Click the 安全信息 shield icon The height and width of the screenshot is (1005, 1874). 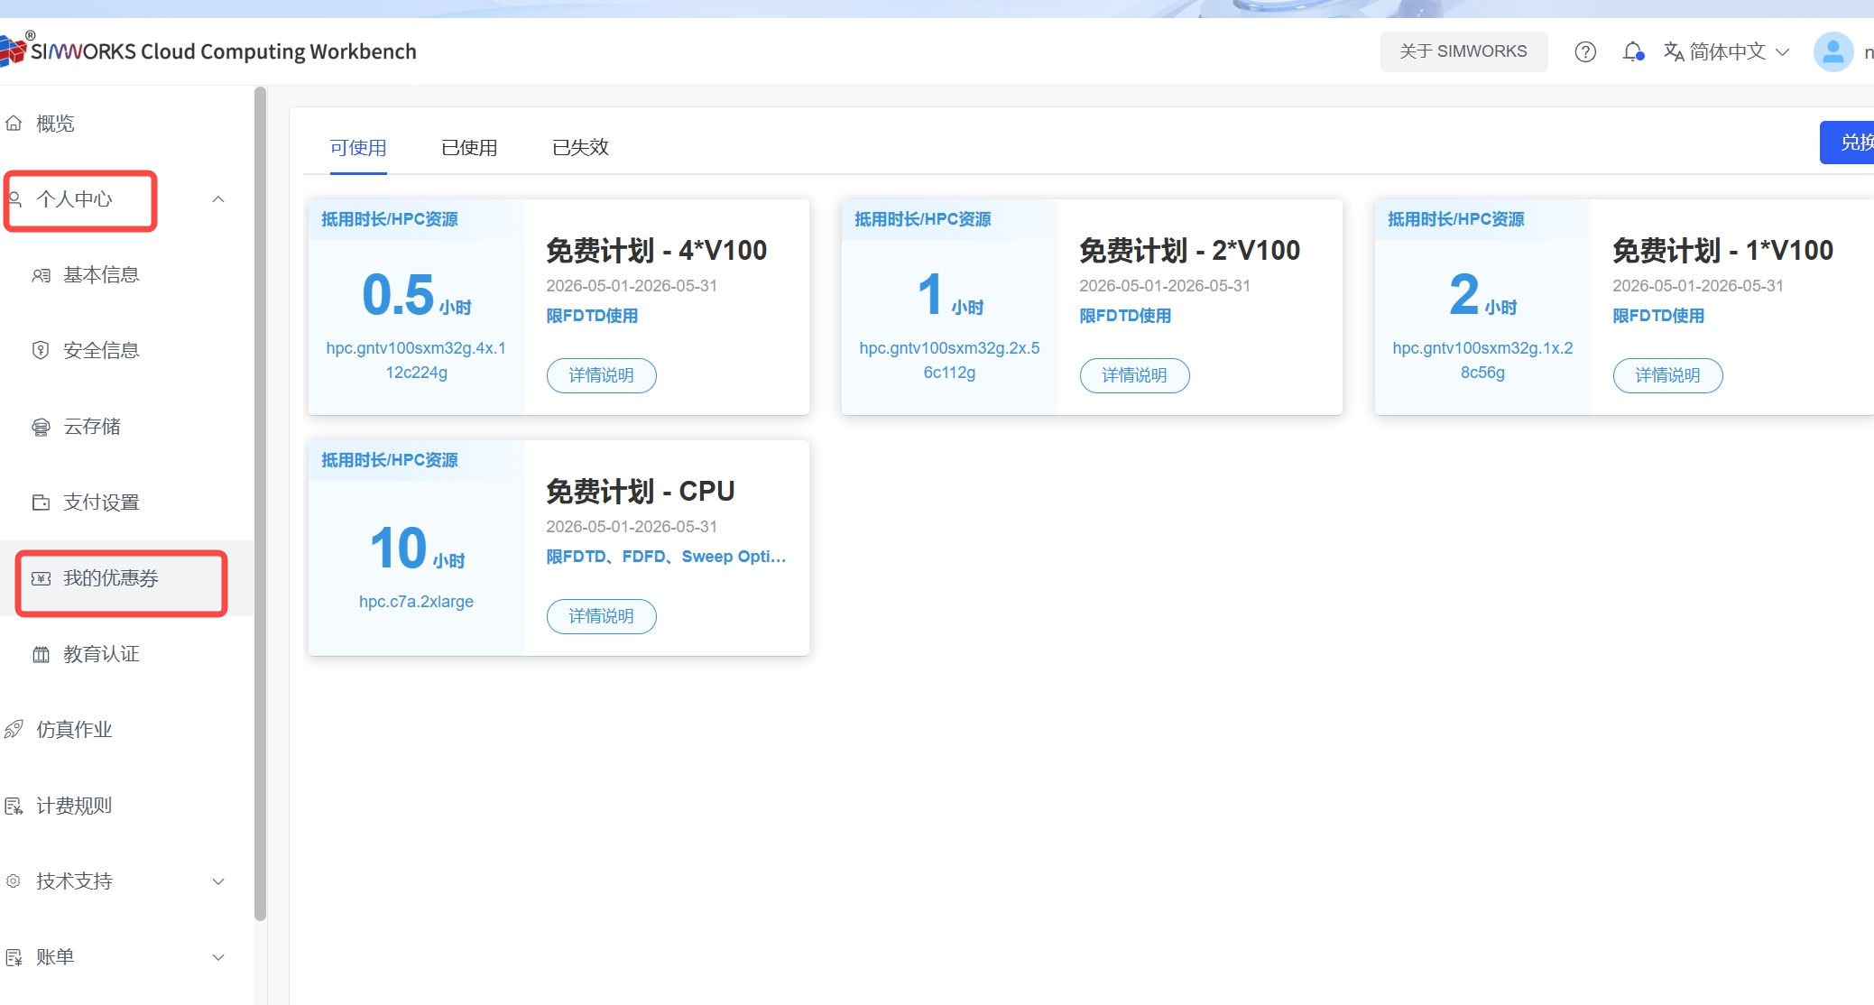[41, 351]
